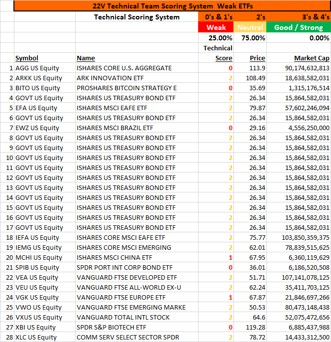Click the 'VANGUARD FTSE EMERGING MARKE' name cell
The image size is (331, 342).
click(137, 307)
